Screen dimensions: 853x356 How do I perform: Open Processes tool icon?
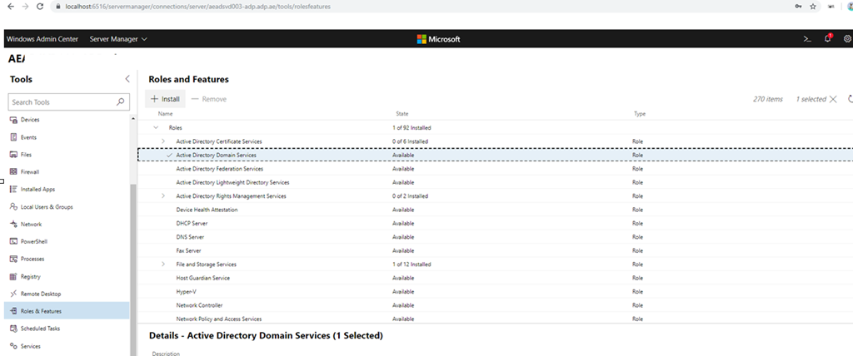[13, 260]
